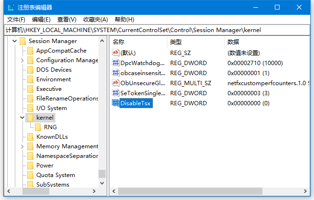Click the binary icon of DpcWatchdog value

click(x=115, y=63)
